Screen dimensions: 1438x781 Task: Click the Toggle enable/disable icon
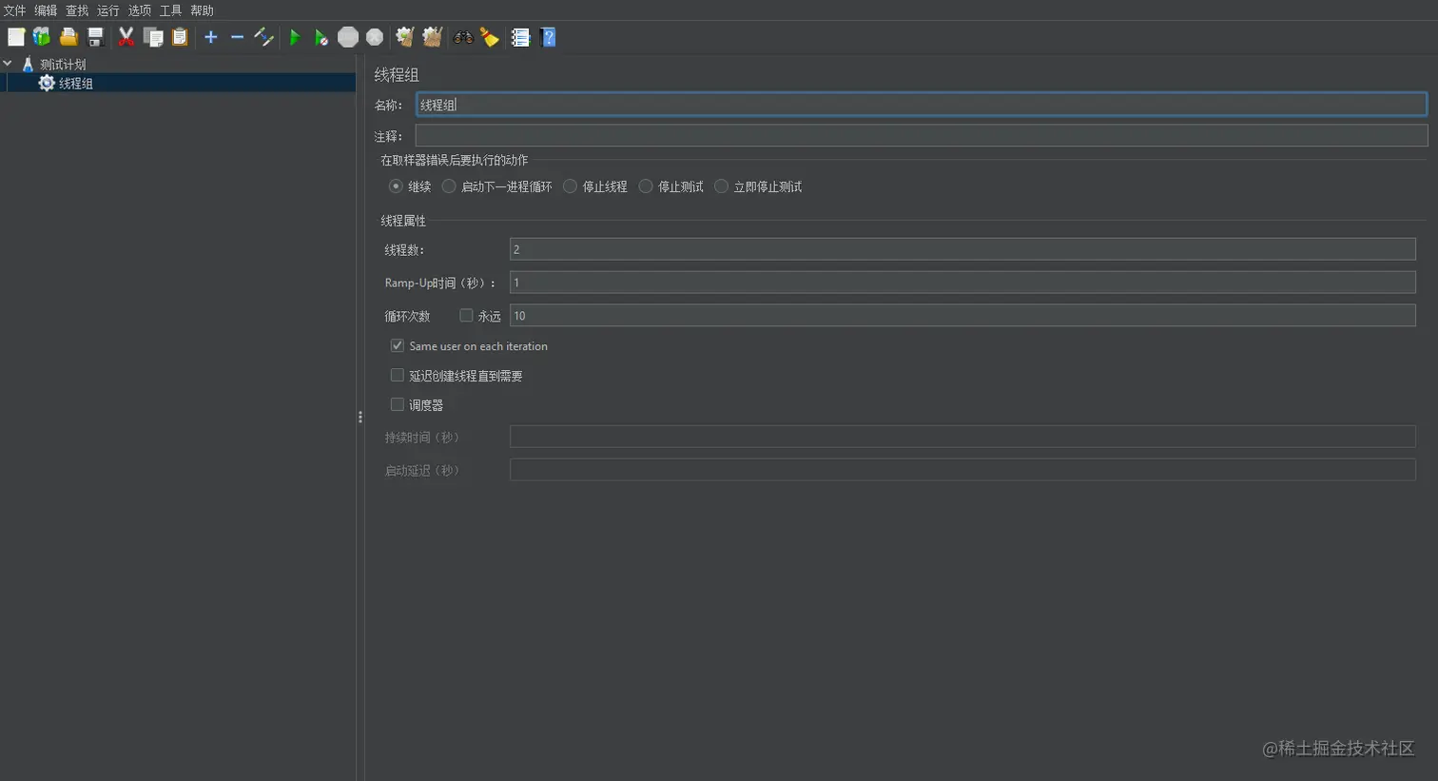263,37
